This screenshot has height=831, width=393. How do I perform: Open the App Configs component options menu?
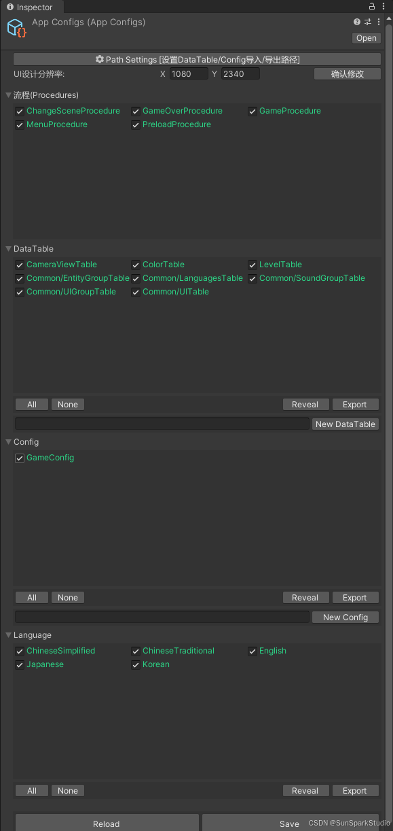click(379, 22)
